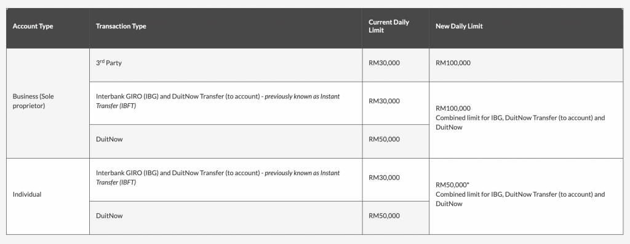The image size is (630, 244).
Task: Click the Current Daily Limit header
Action: point(396,28)
